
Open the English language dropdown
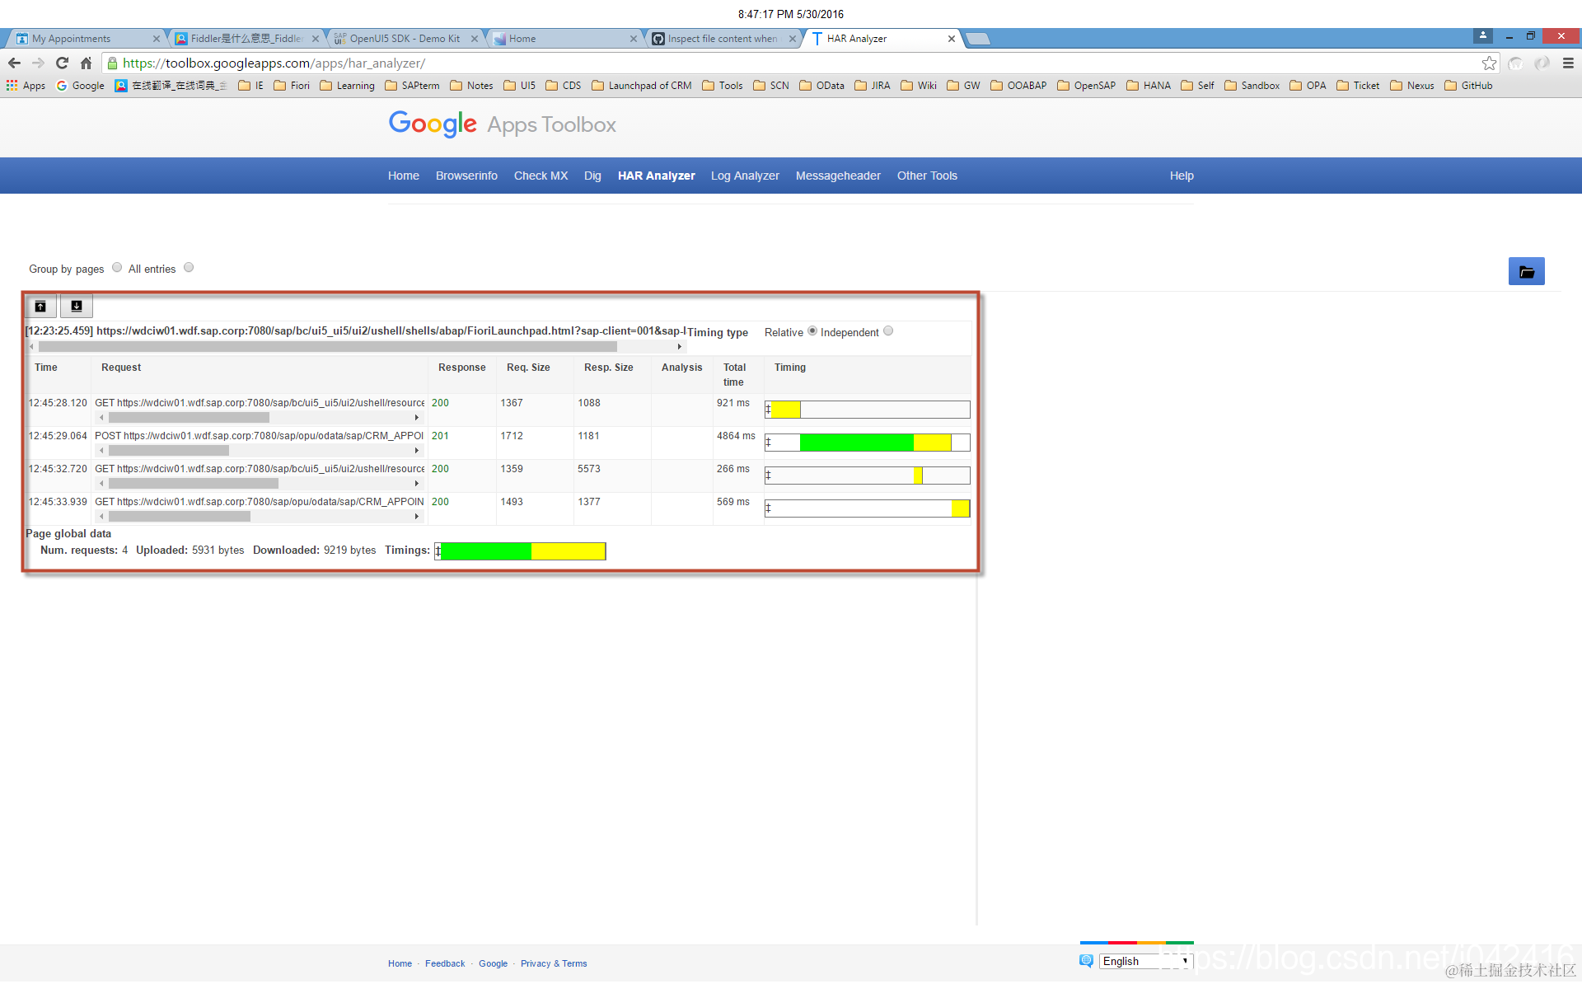[1145, 961]
